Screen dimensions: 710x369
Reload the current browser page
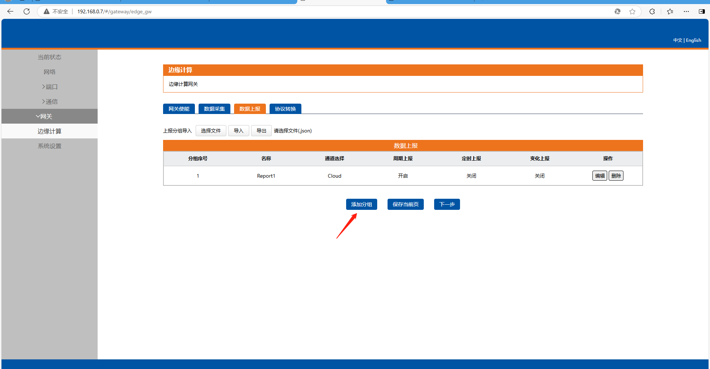tap(27, 11)
